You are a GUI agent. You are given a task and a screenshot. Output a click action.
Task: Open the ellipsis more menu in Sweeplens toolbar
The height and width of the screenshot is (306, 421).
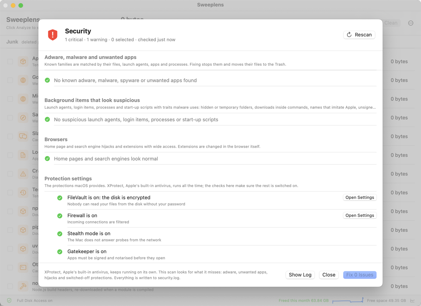point(411,23)
